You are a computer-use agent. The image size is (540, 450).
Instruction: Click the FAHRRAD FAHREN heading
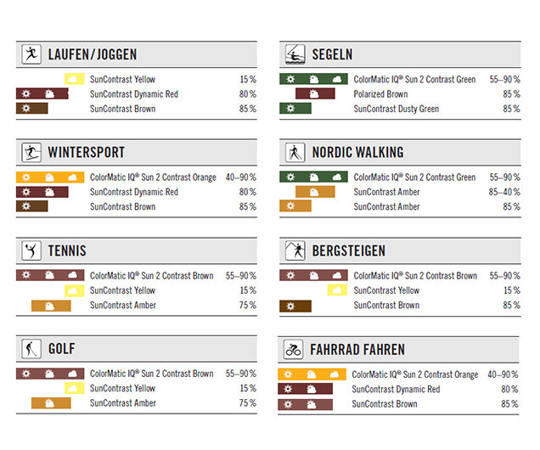click(357, 350)
